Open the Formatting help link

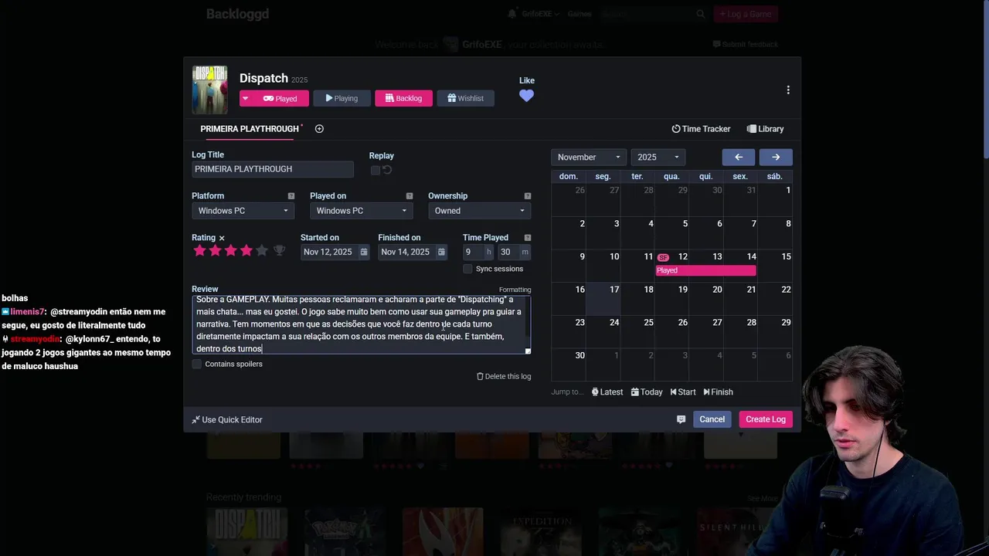click(515, 290)
